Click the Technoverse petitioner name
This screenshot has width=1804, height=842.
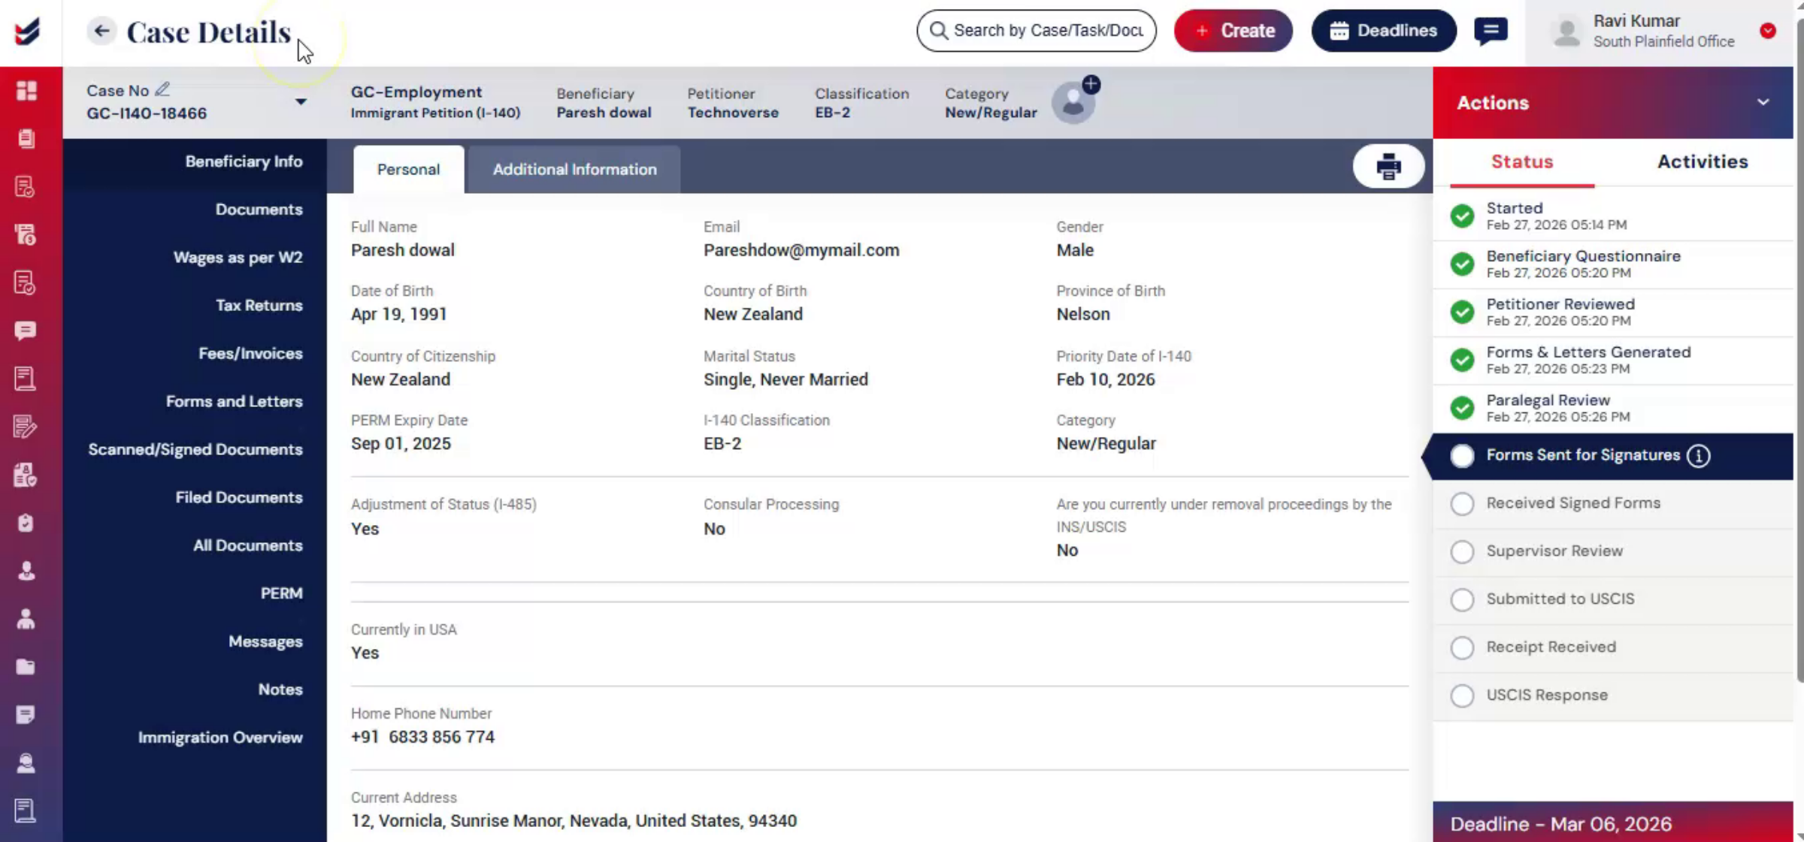(733, 113)
